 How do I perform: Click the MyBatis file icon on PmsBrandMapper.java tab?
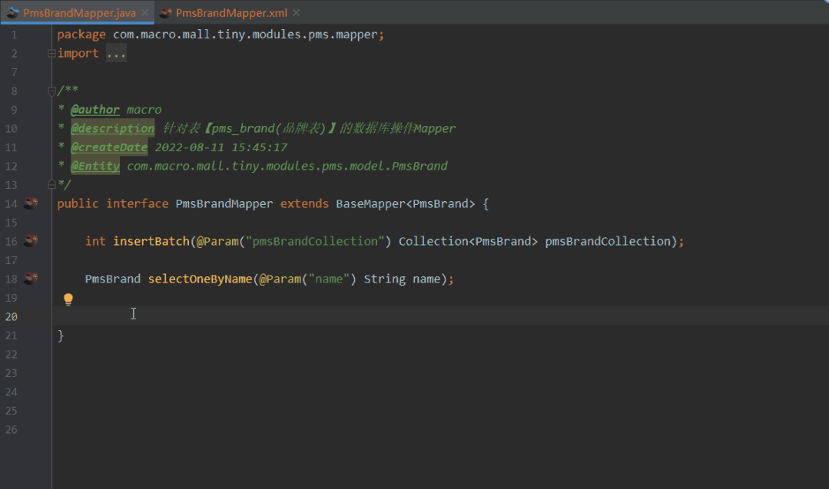click(13, 13)
